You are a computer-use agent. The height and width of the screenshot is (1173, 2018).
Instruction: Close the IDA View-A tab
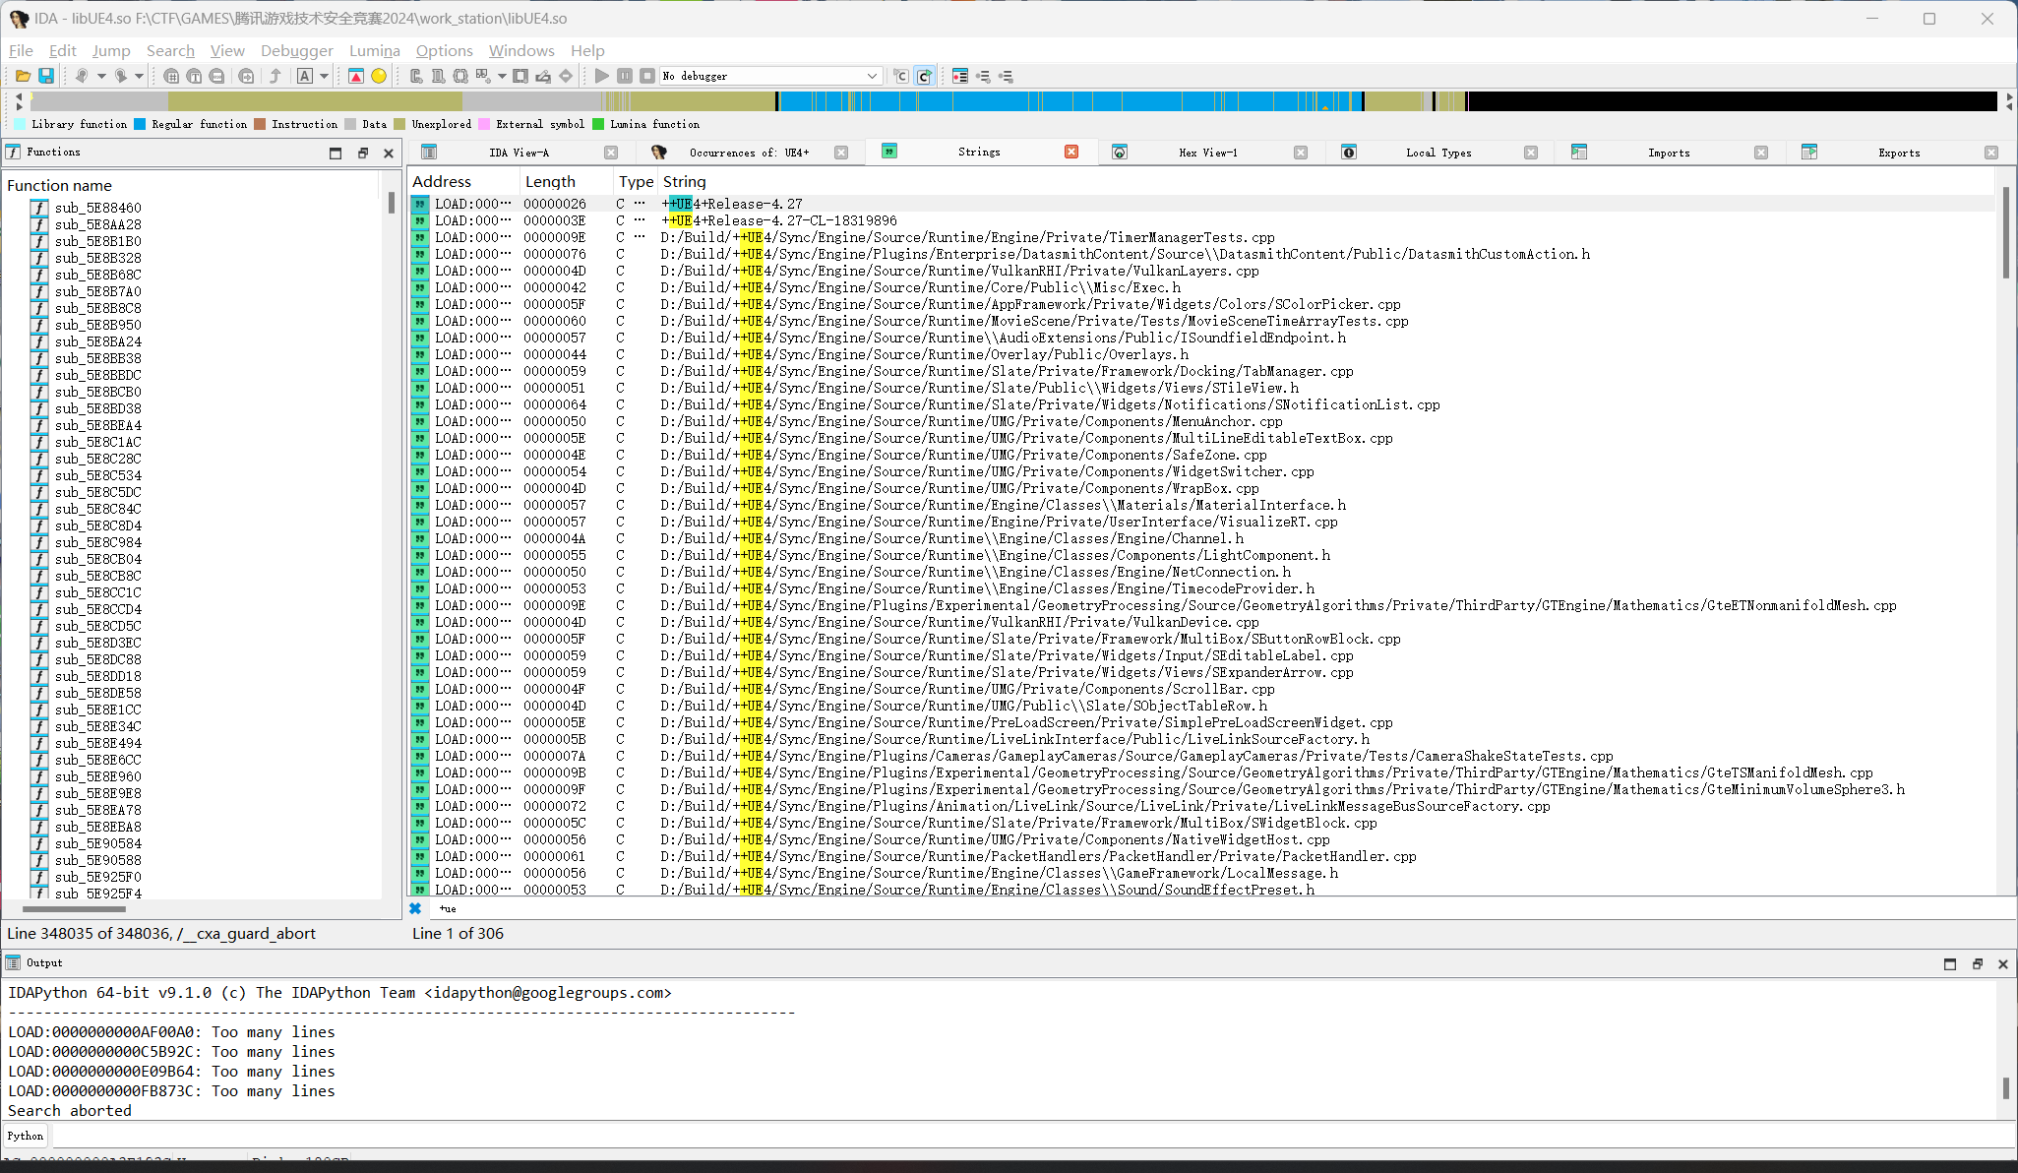pyautogui.click(x=611, y=153)
